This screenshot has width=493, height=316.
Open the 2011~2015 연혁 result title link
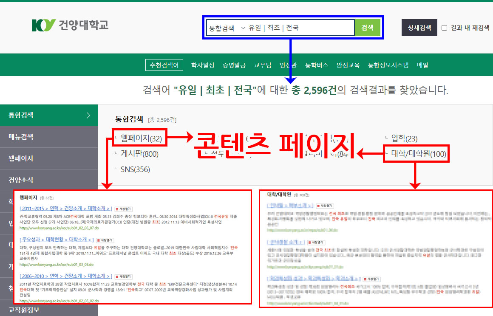66,209
